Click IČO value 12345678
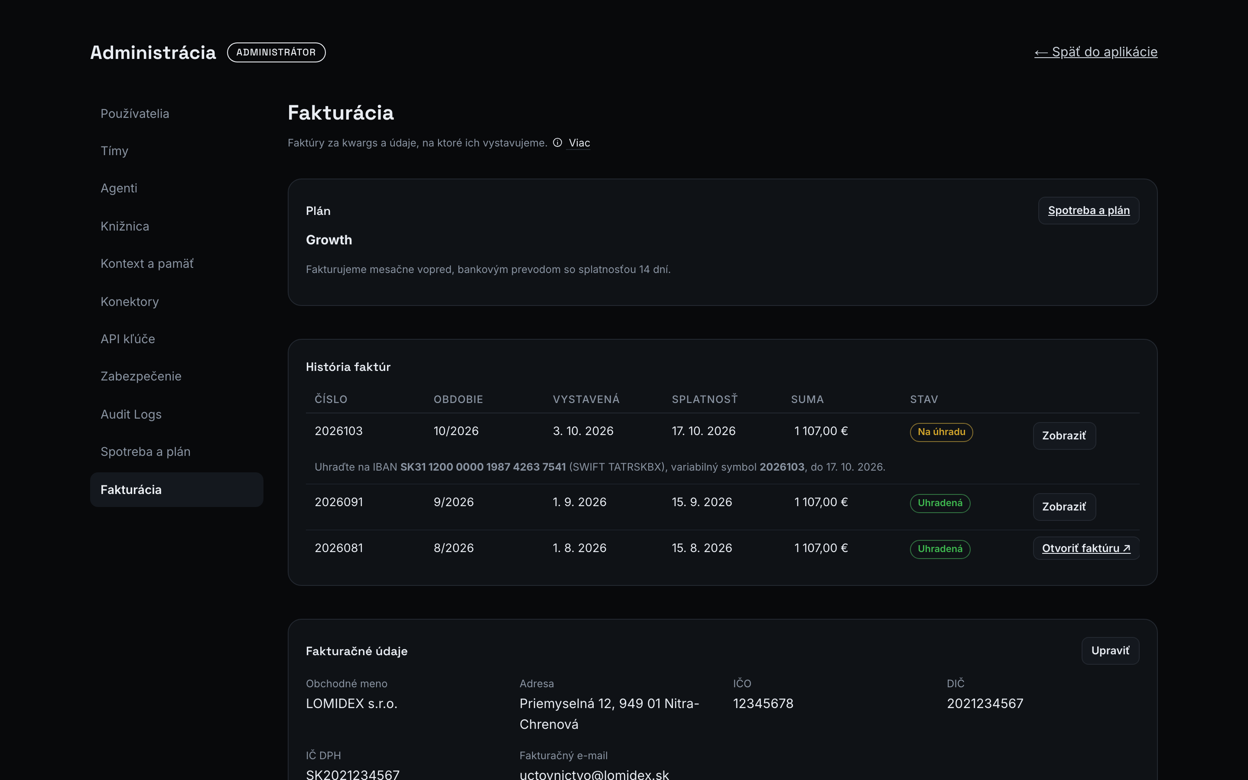 point(763,704)
